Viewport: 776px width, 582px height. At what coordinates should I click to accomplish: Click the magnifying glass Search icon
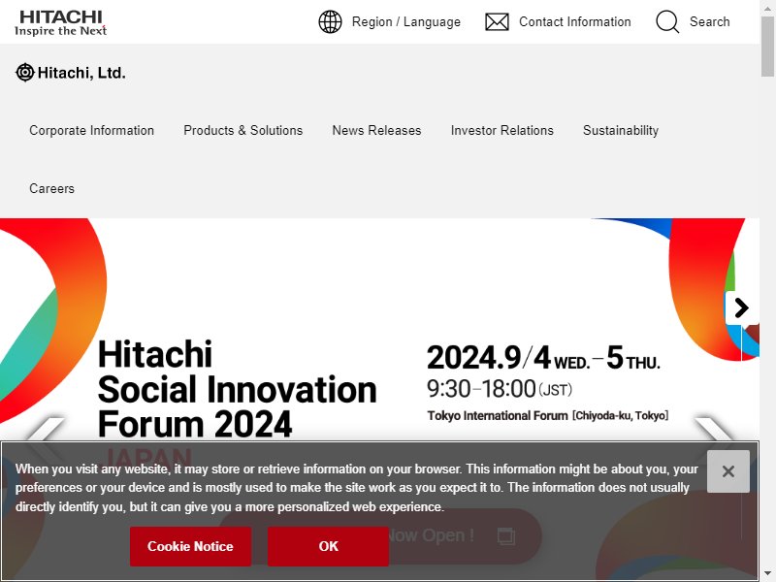667,21
